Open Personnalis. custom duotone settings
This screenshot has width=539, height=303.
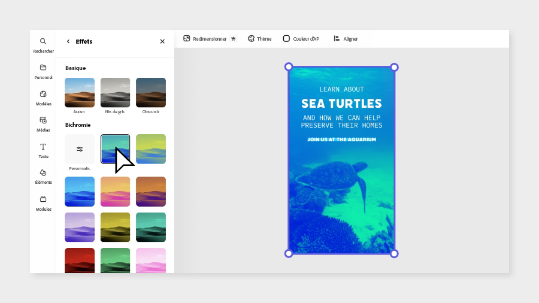(x=80, y=149)
